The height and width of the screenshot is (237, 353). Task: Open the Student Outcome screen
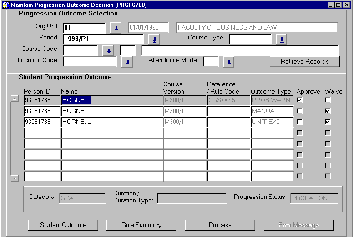[63, 225]
